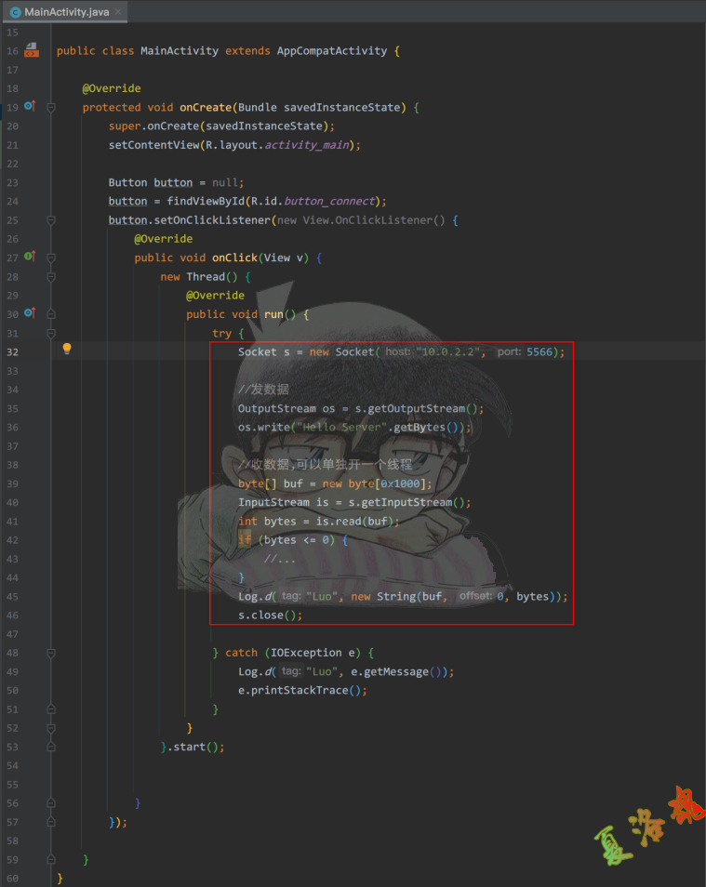
Task: Show intention actions via yellow lightbulb
Action: (x=67, y=351)
